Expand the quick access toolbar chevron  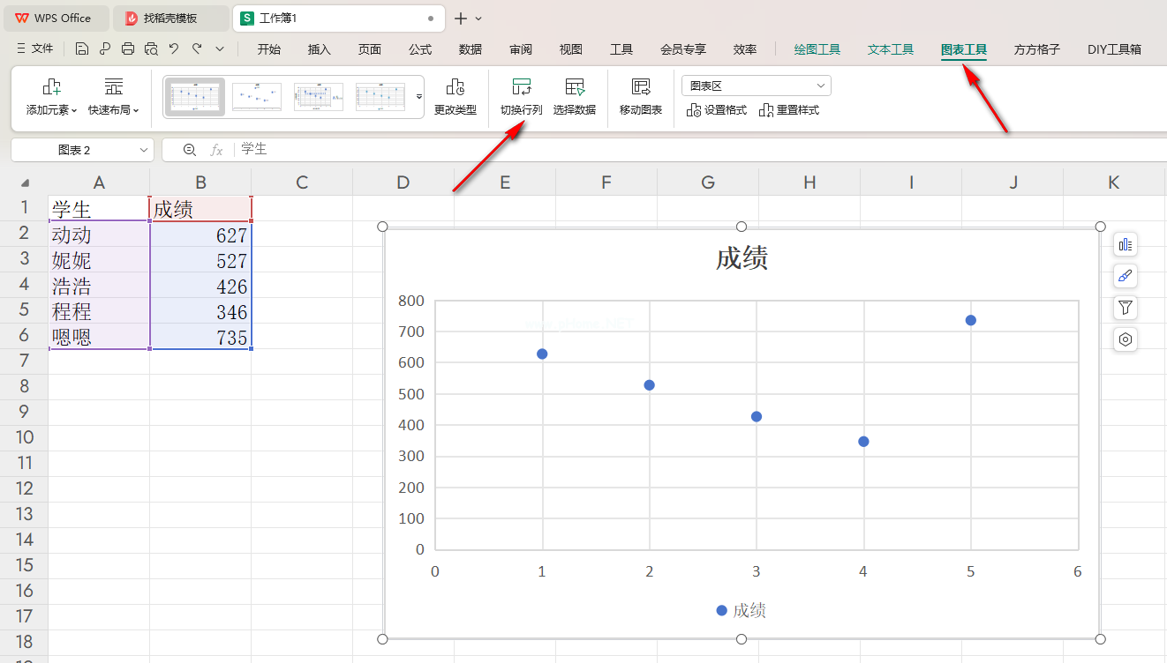coord(220,49)
